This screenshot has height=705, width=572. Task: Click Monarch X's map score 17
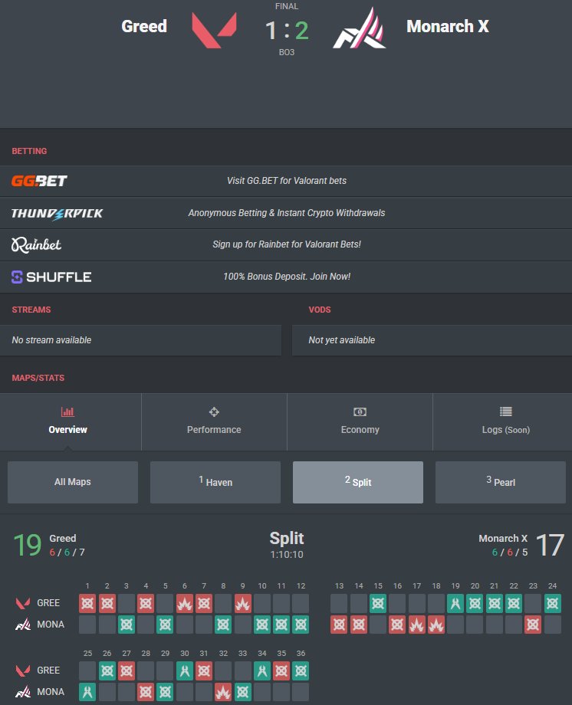(x=550, y=545)
